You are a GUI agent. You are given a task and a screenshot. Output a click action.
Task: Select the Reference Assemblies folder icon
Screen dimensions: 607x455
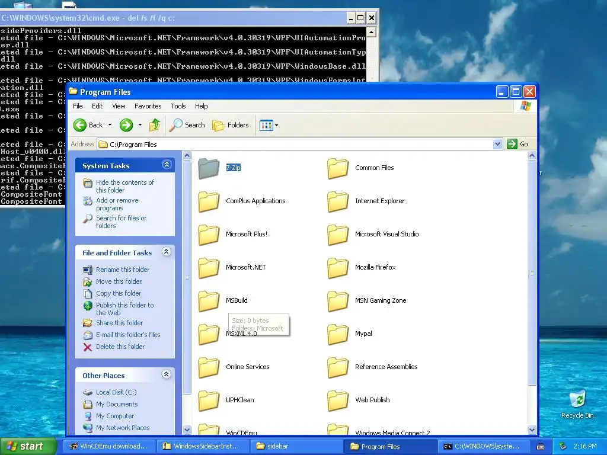coord(338,367)
